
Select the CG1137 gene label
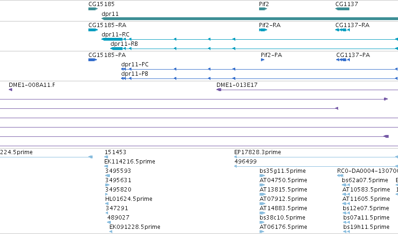(347, 4)
